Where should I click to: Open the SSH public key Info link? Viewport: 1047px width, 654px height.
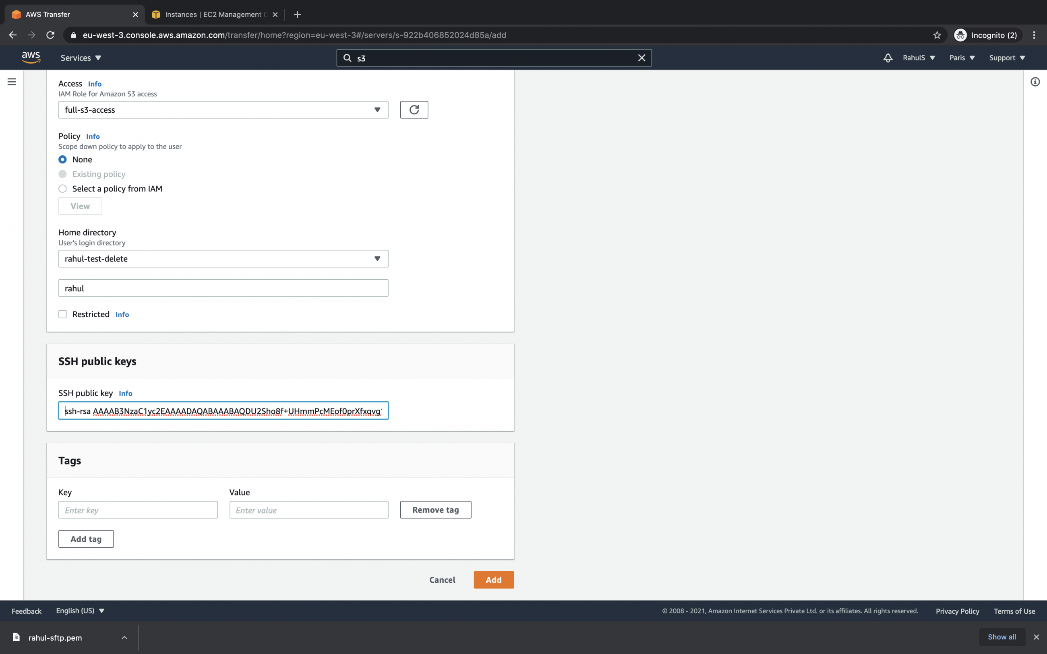point(125,393)
